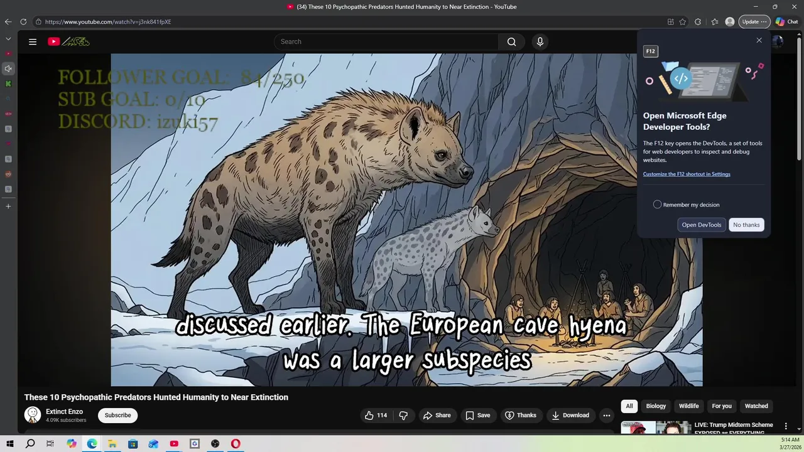Screen dimensions: 804x452
Task: Open the YouTube hamburger guide menu
Action: point(33,41)
